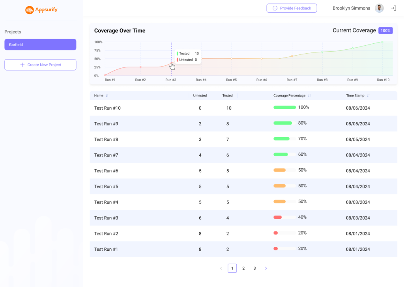Click the Projects sidebar heading
Image resolution: width=404 pixels, height=287 pixels.
13,32
